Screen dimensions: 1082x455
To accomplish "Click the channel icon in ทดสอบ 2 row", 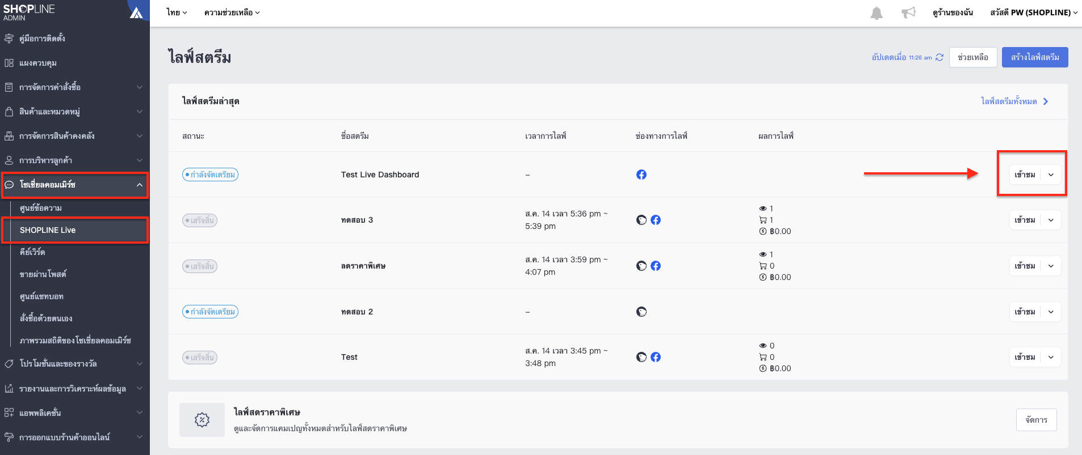I will (641, 312).
